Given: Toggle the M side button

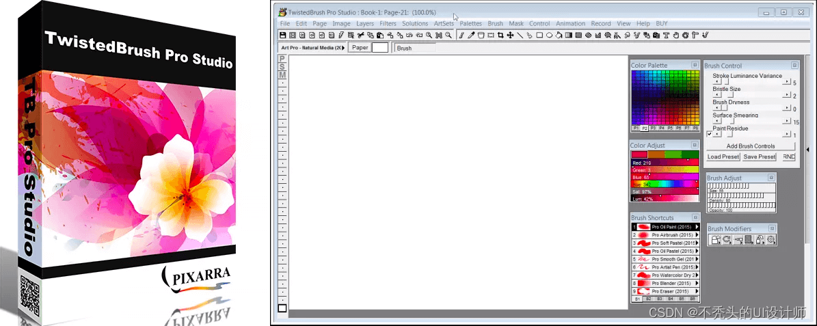Looking at the screenshot, I should (282, 74).
